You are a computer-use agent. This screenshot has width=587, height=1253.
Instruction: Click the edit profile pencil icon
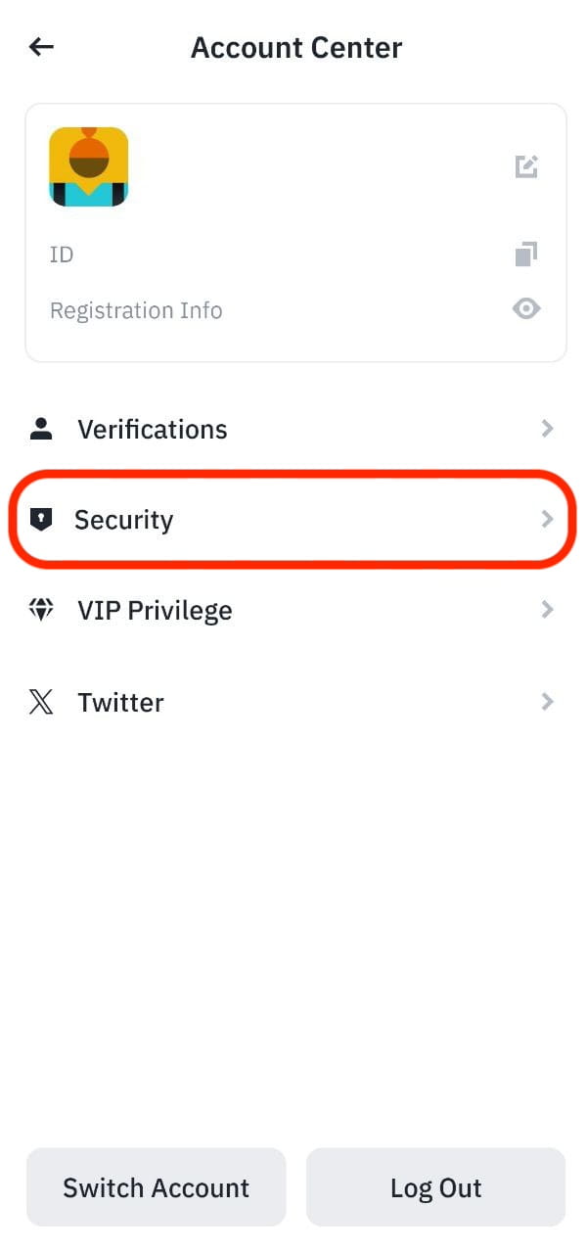coord(526,165)
